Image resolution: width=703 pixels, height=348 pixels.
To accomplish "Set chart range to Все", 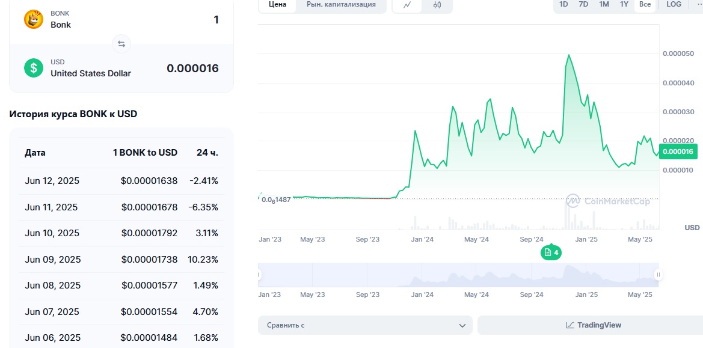I will click(645, 4).
